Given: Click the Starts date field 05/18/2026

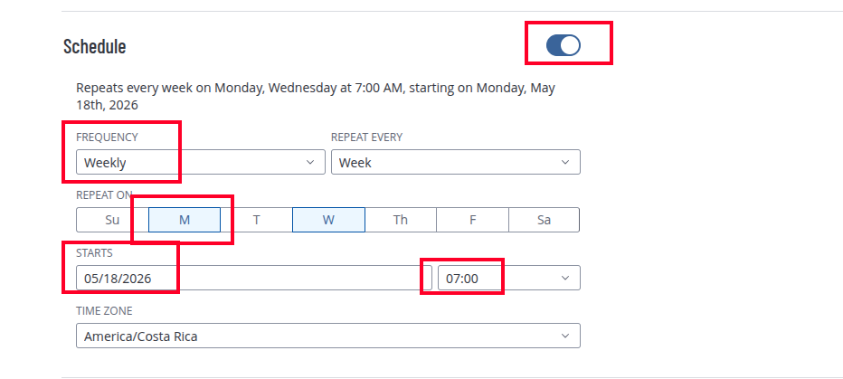Looking at the screenshot, I should click(254, 278).
